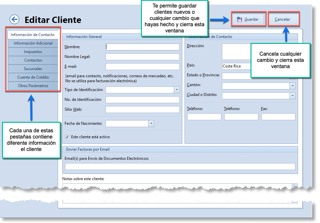Click the Estado o Provincia field
320x223 pixels.
point(237,76)
